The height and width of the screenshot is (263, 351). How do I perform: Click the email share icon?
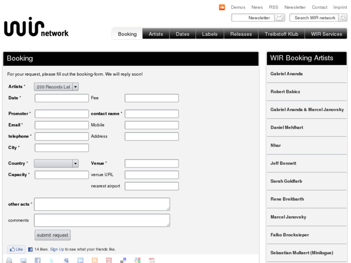point(23,260)
